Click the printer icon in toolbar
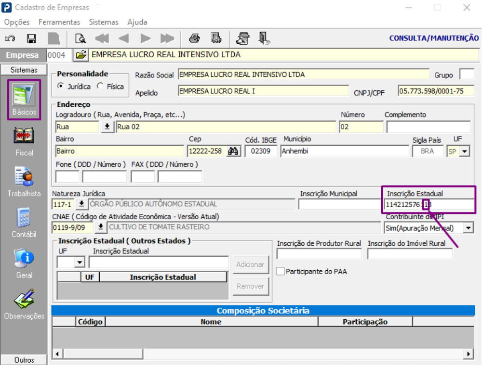 point(194,38)
